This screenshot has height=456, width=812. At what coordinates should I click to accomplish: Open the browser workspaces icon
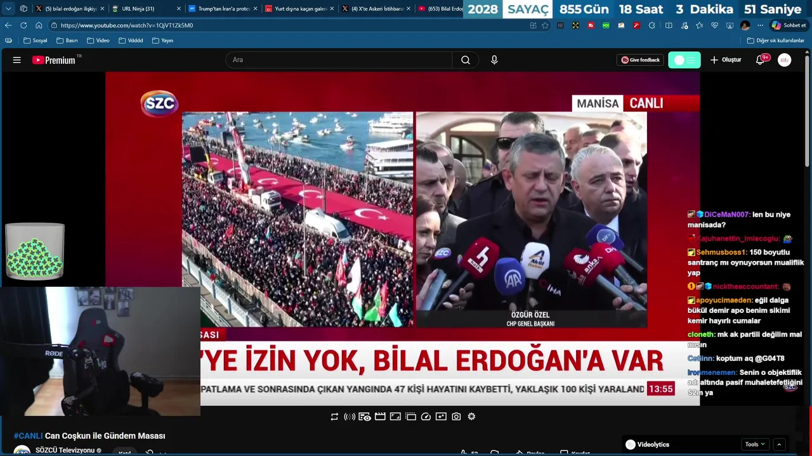[x=23, y=9]
